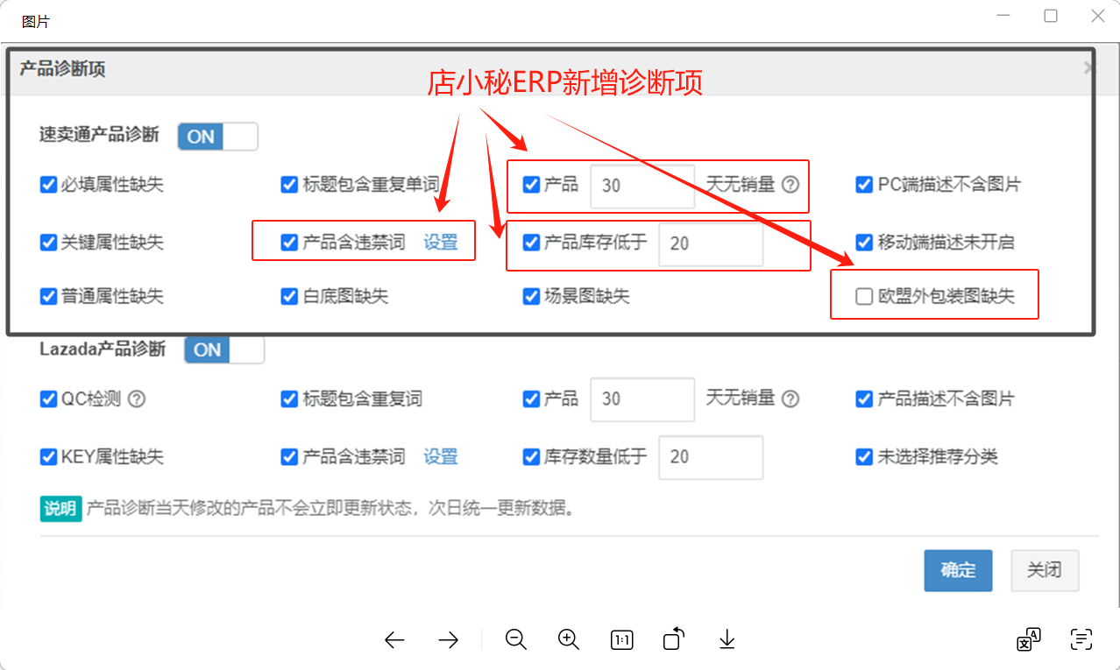Uncheck 移动端描述未开启 checkbox
1120x670 pixels.
click(864, 243)
